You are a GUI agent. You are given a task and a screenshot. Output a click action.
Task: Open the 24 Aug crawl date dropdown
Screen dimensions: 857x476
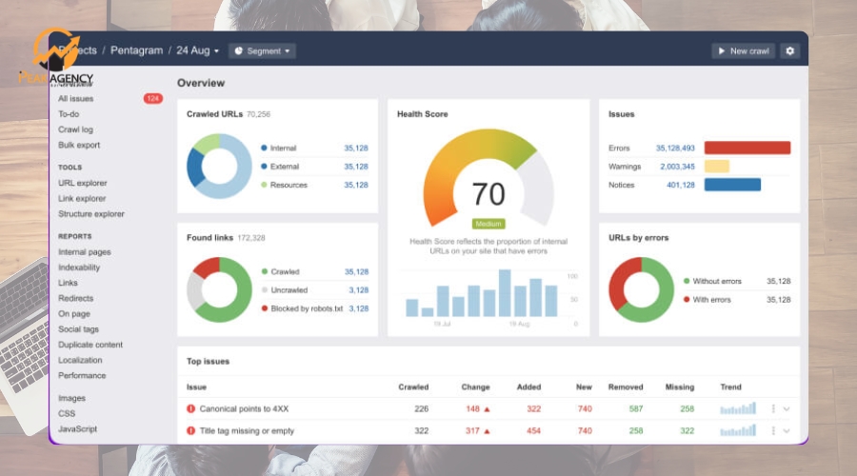197,50
